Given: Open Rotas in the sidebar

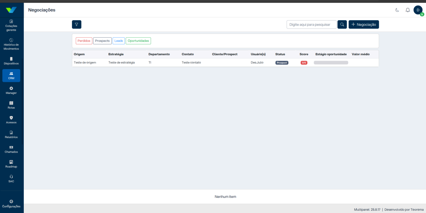Looking at the screenshot, I should (11, 105).
